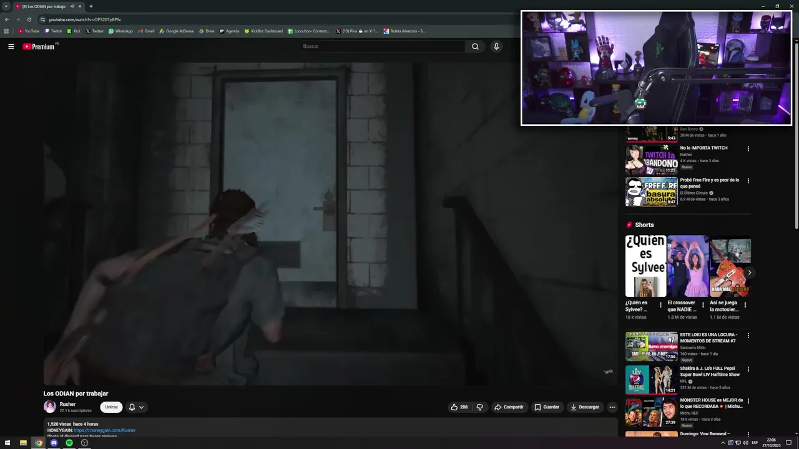Screen dimensions: 799x449
Task: Open options for Shakira & J. Lo video
Action: (x=748, y=369)
